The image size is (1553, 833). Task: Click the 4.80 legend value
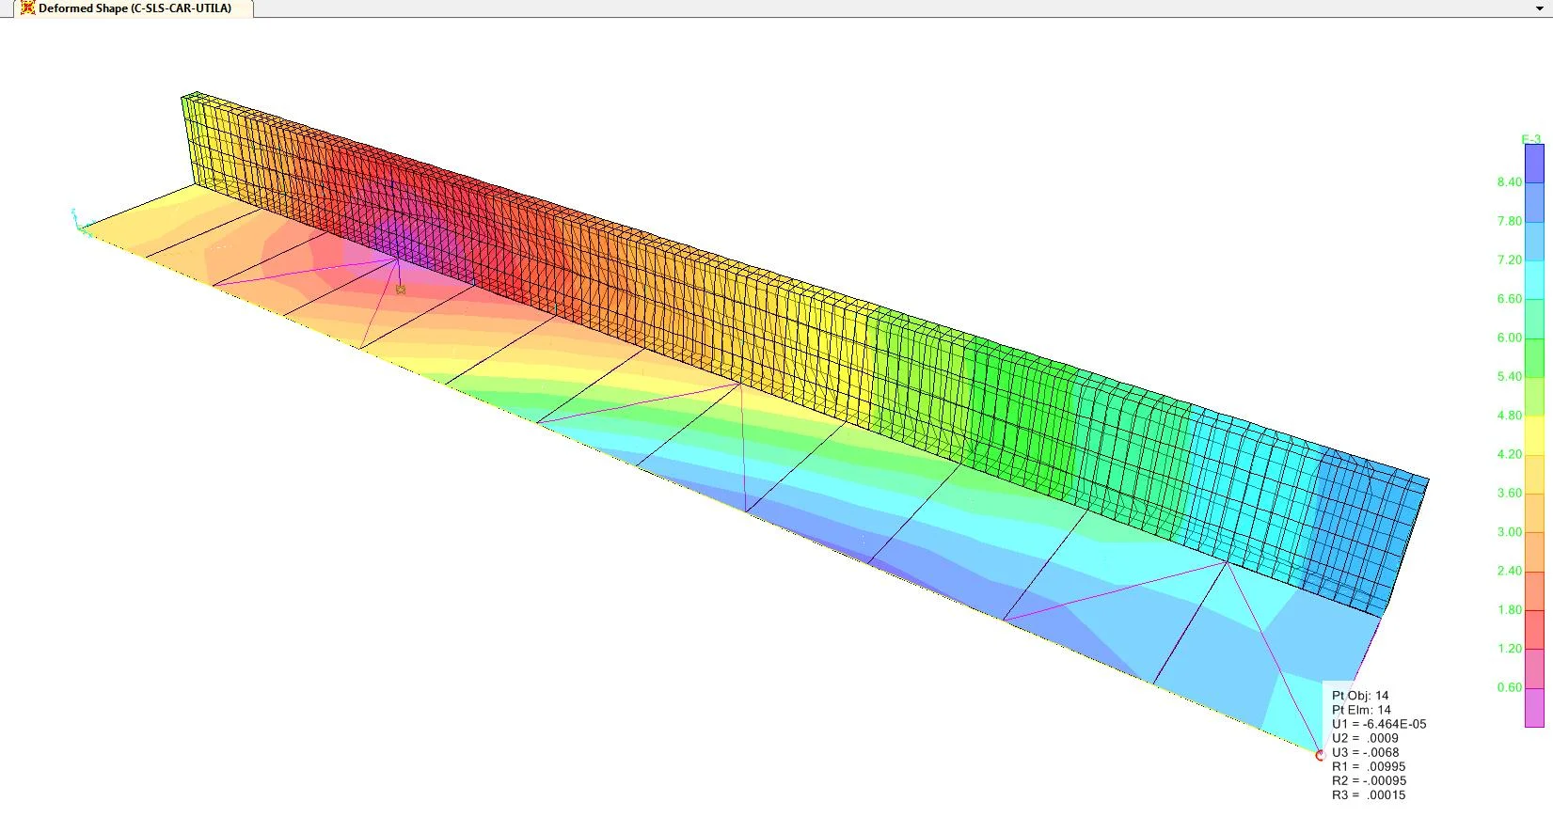click(x=1509, y=416)
